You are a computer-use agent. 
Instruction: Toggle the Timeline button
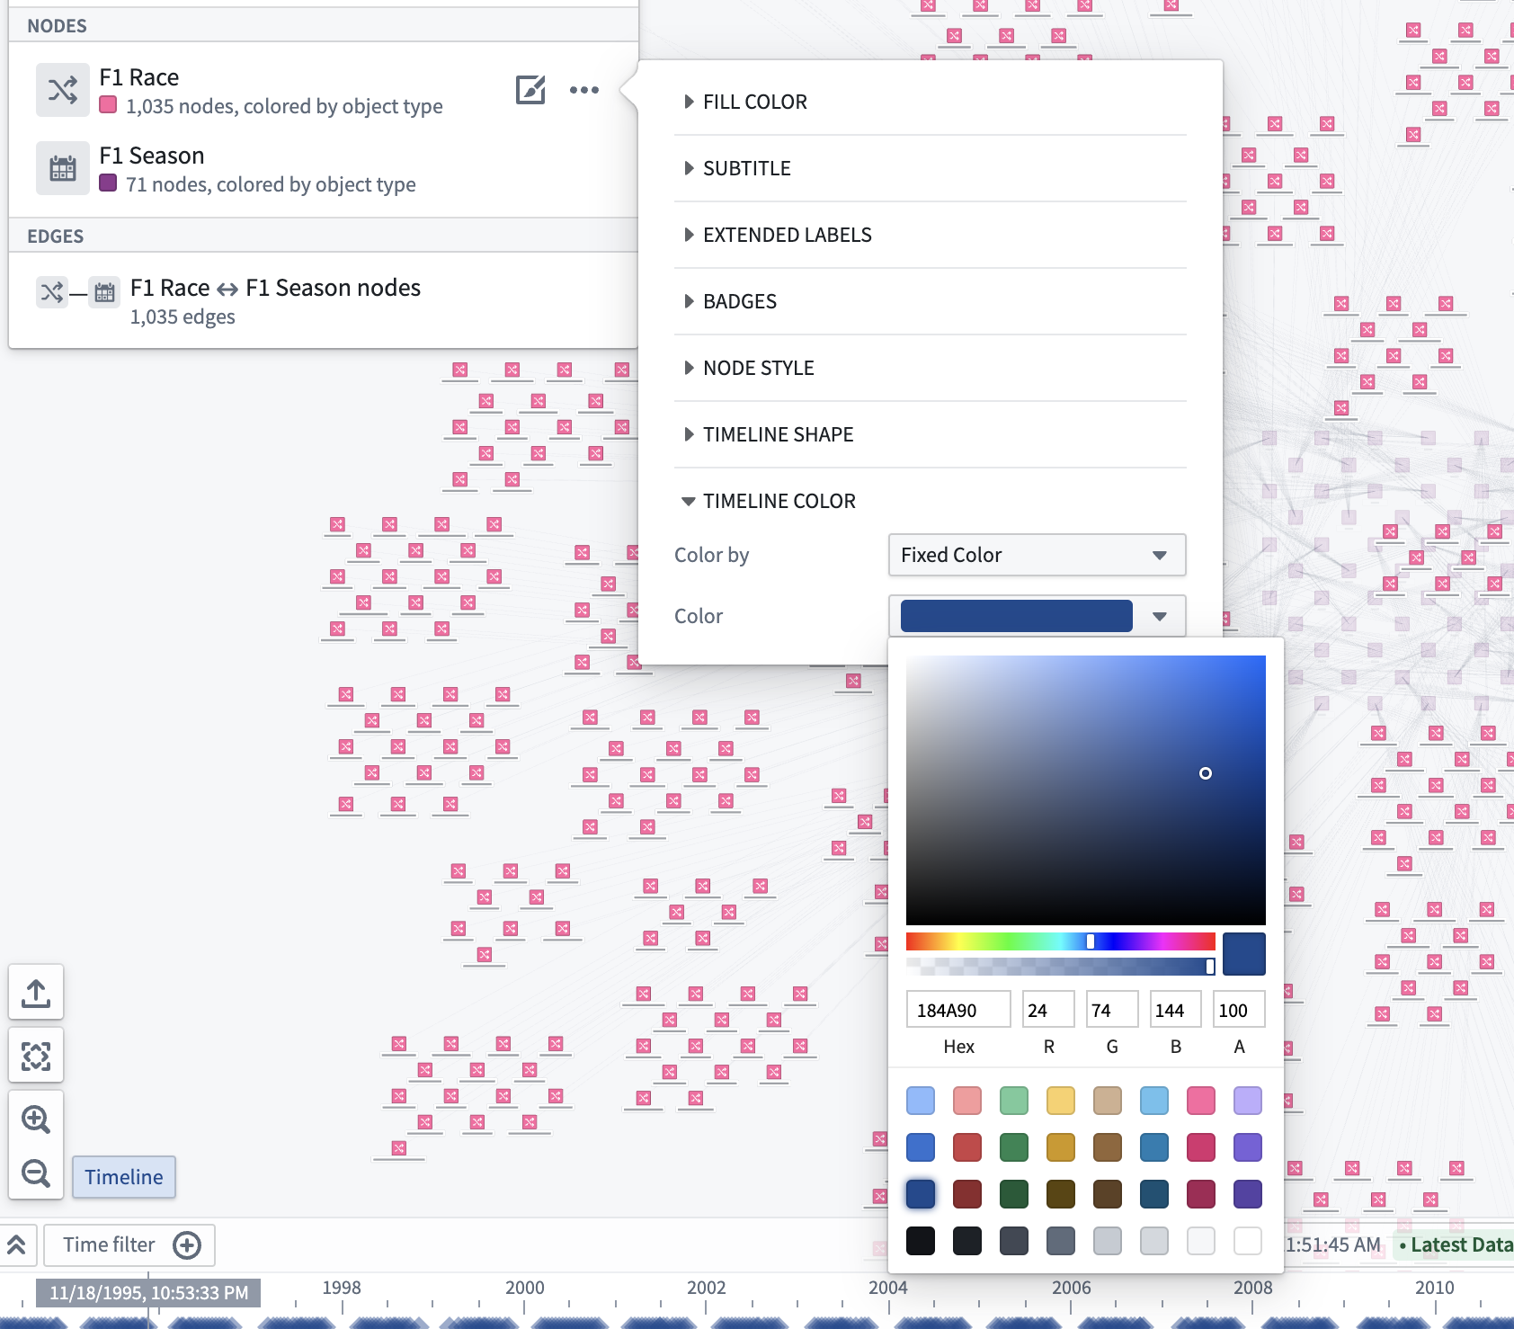pyautogui.click(x=124, y=1177)
